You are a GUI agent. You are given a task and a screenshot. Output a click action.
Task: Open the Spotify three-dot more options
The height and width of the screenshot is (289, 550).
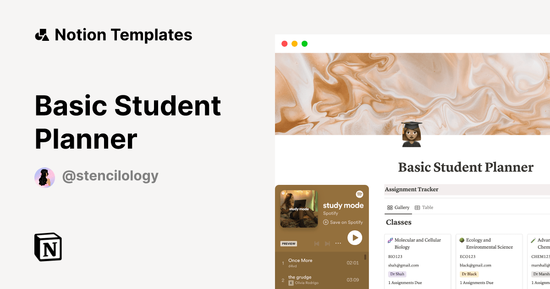pos(338,244)
